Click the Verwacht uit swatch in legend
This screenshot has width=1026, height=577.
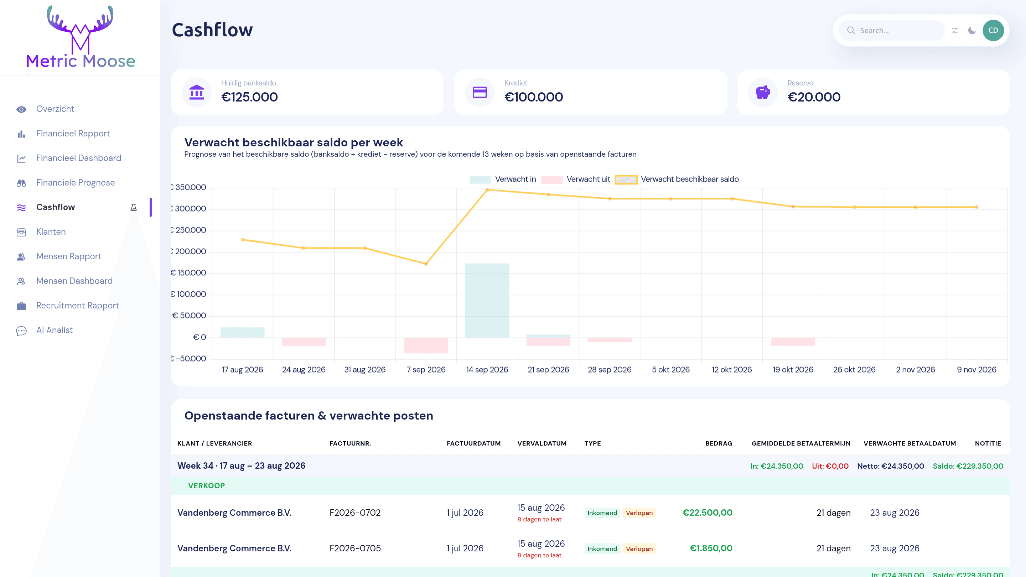(x=552, y=180)
